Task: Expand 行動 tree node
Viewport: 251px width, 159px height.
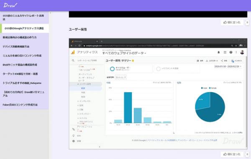Action: (x=78, y=109)
